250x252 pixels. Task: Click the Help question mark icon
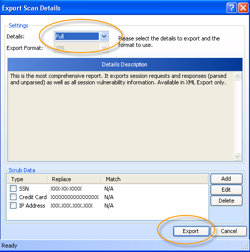232,8
